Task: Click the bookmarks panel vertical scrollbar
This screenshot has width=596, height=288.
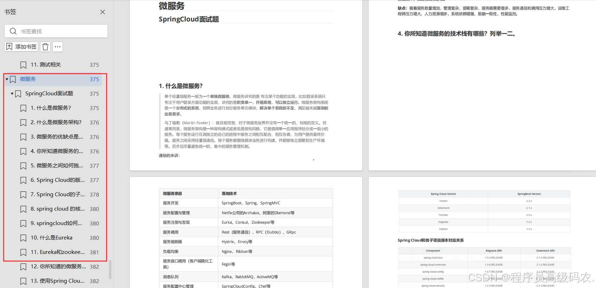Action: point(110,269)
